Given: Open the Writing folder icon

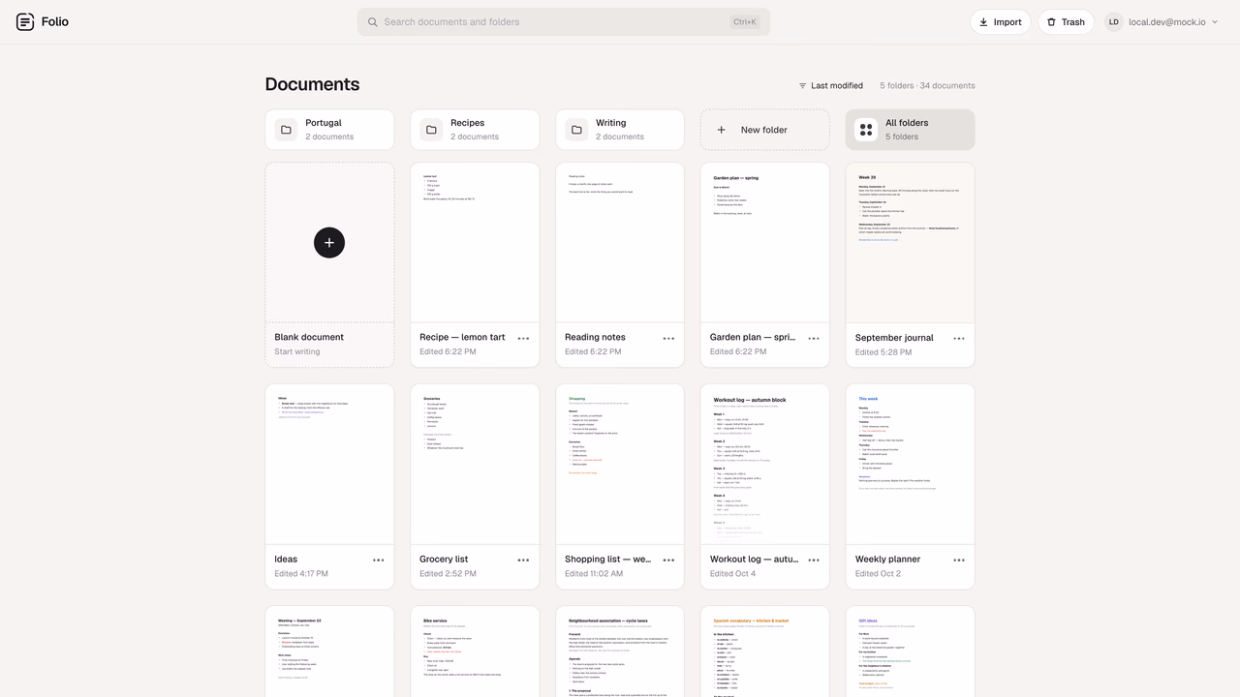Looking at the screenshot, I should click(576, 130).
